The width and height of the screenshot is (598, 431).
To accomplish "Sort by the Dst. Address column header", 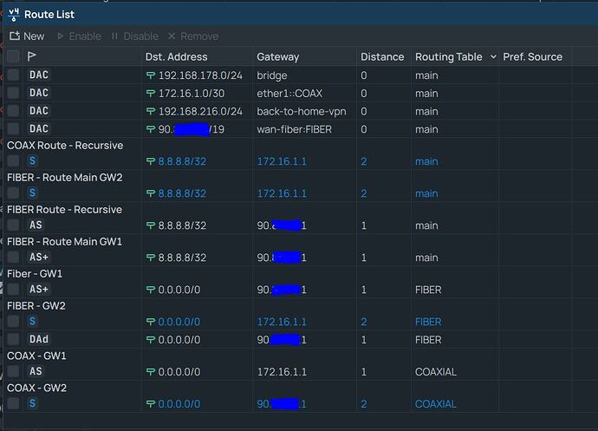I will pos(176,57).
